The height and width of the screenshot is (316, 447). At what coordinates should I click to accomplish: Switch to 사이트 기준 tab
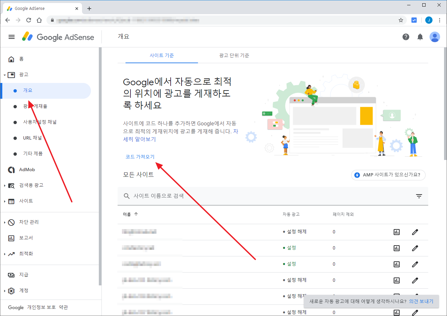(162, 55)
